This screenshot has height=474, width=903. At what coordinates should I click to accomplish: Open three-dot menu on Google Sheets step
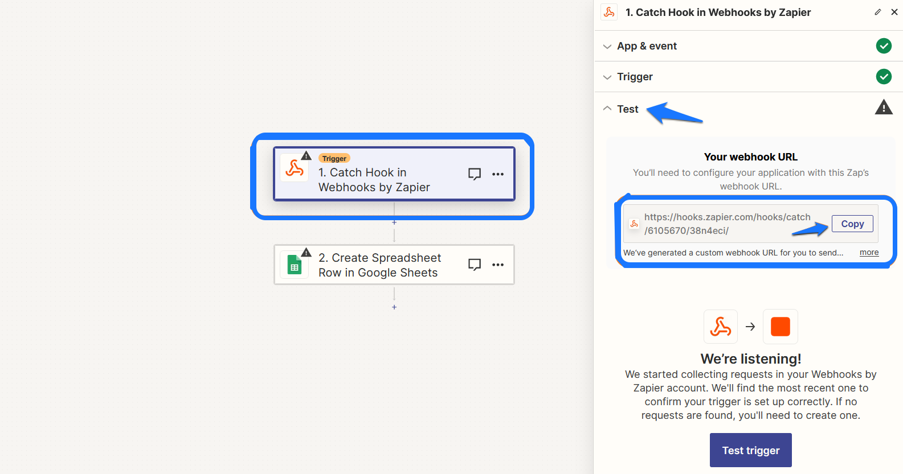pyautogui.click(x=498, y=265)
